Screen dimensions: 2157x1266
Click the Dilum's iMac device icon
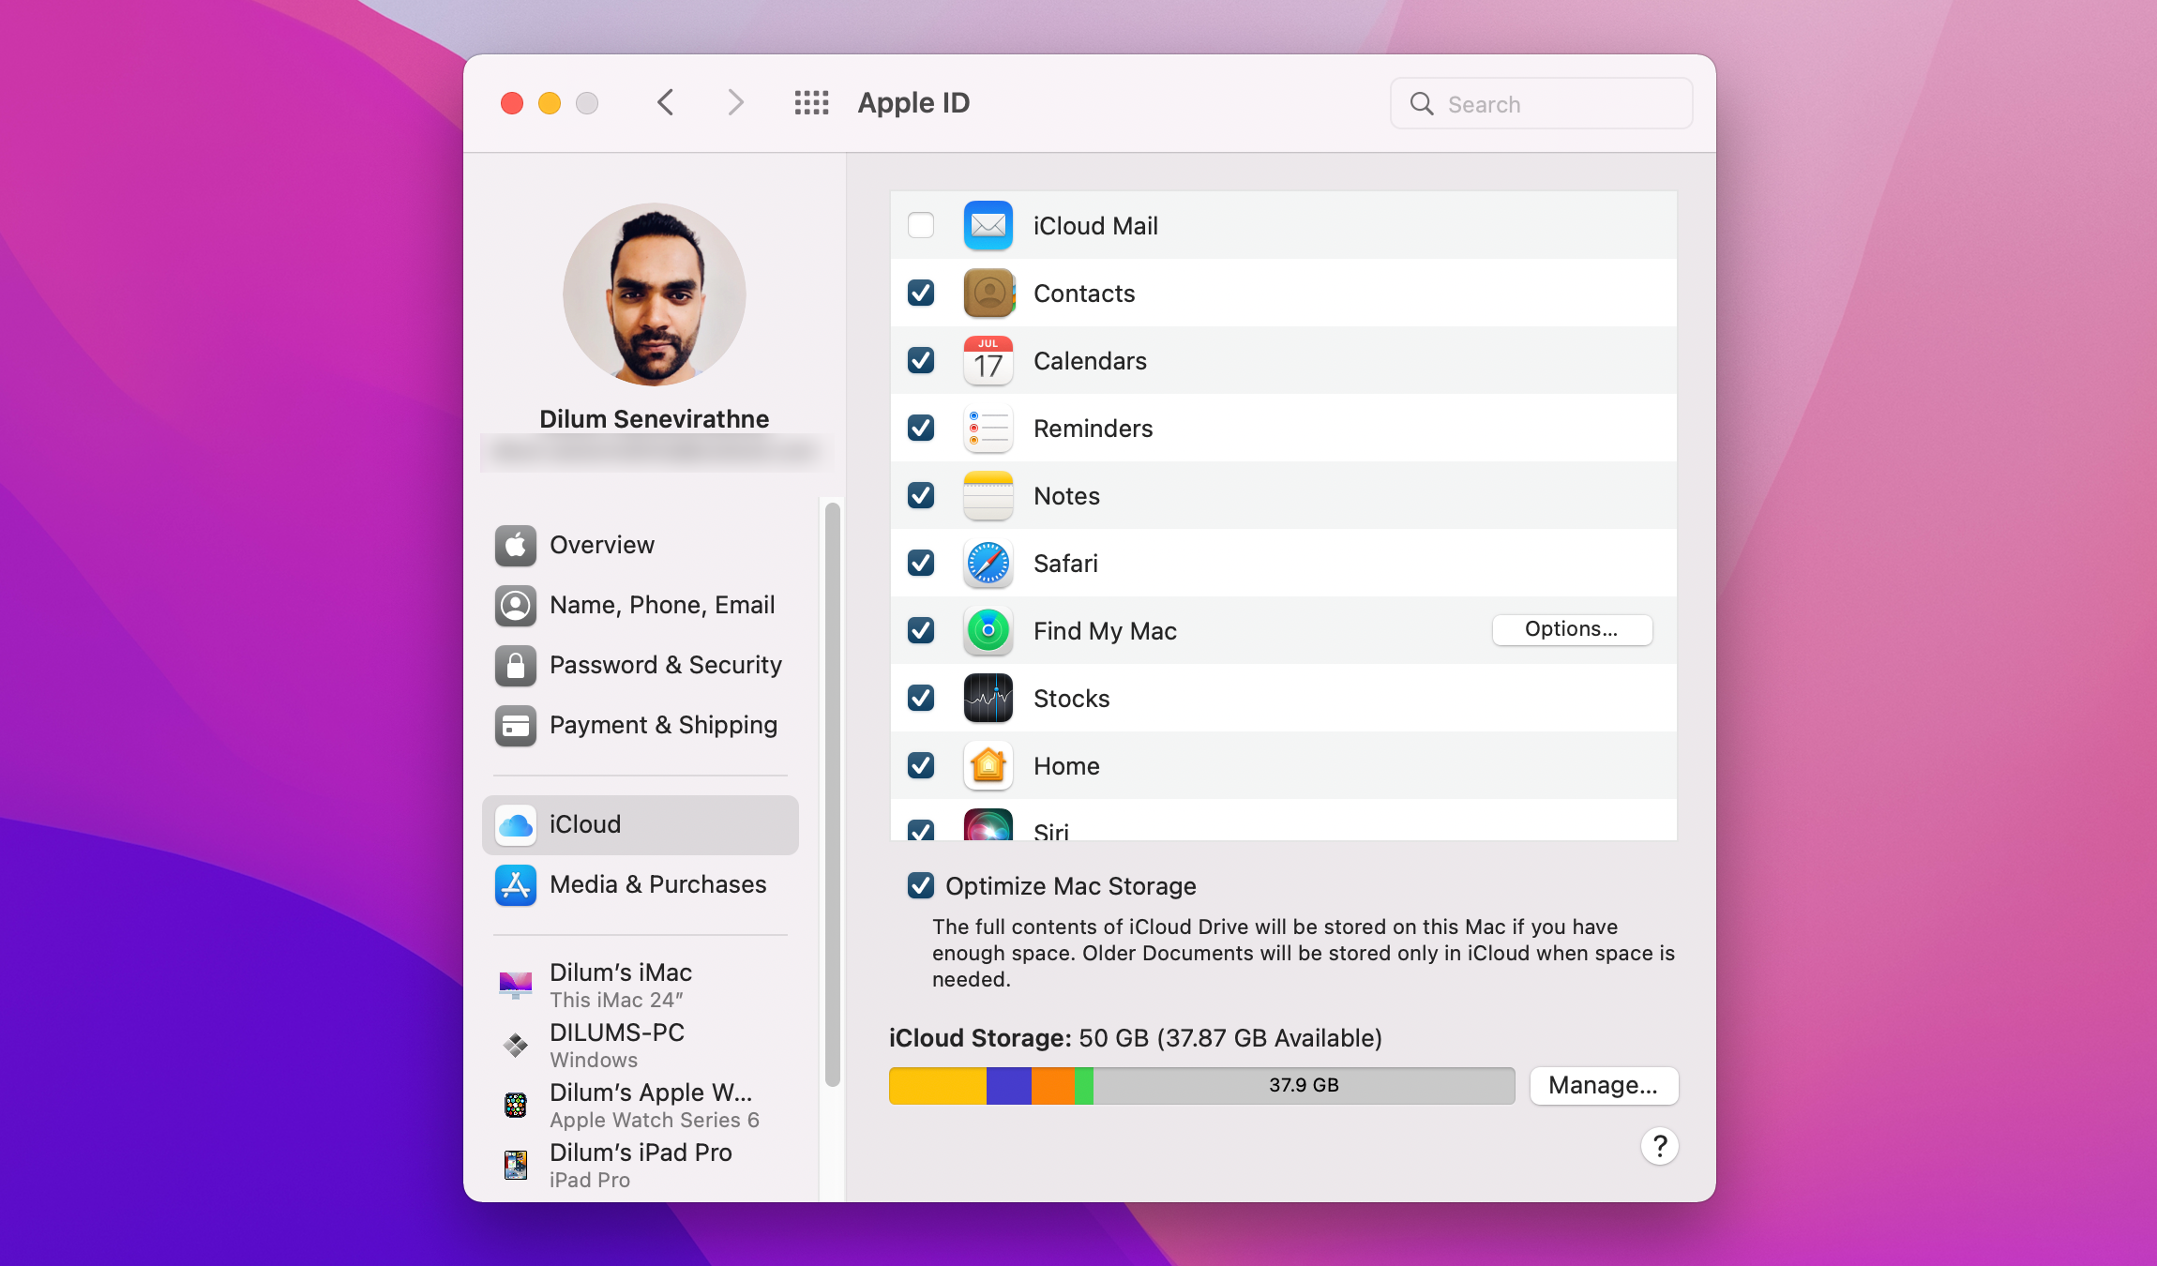click(x=516, y=985)
